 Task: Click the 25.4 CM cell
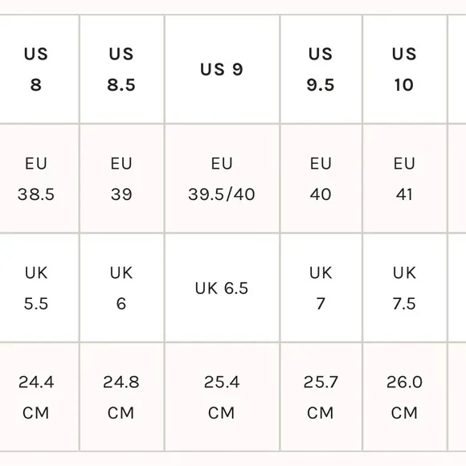223,397
